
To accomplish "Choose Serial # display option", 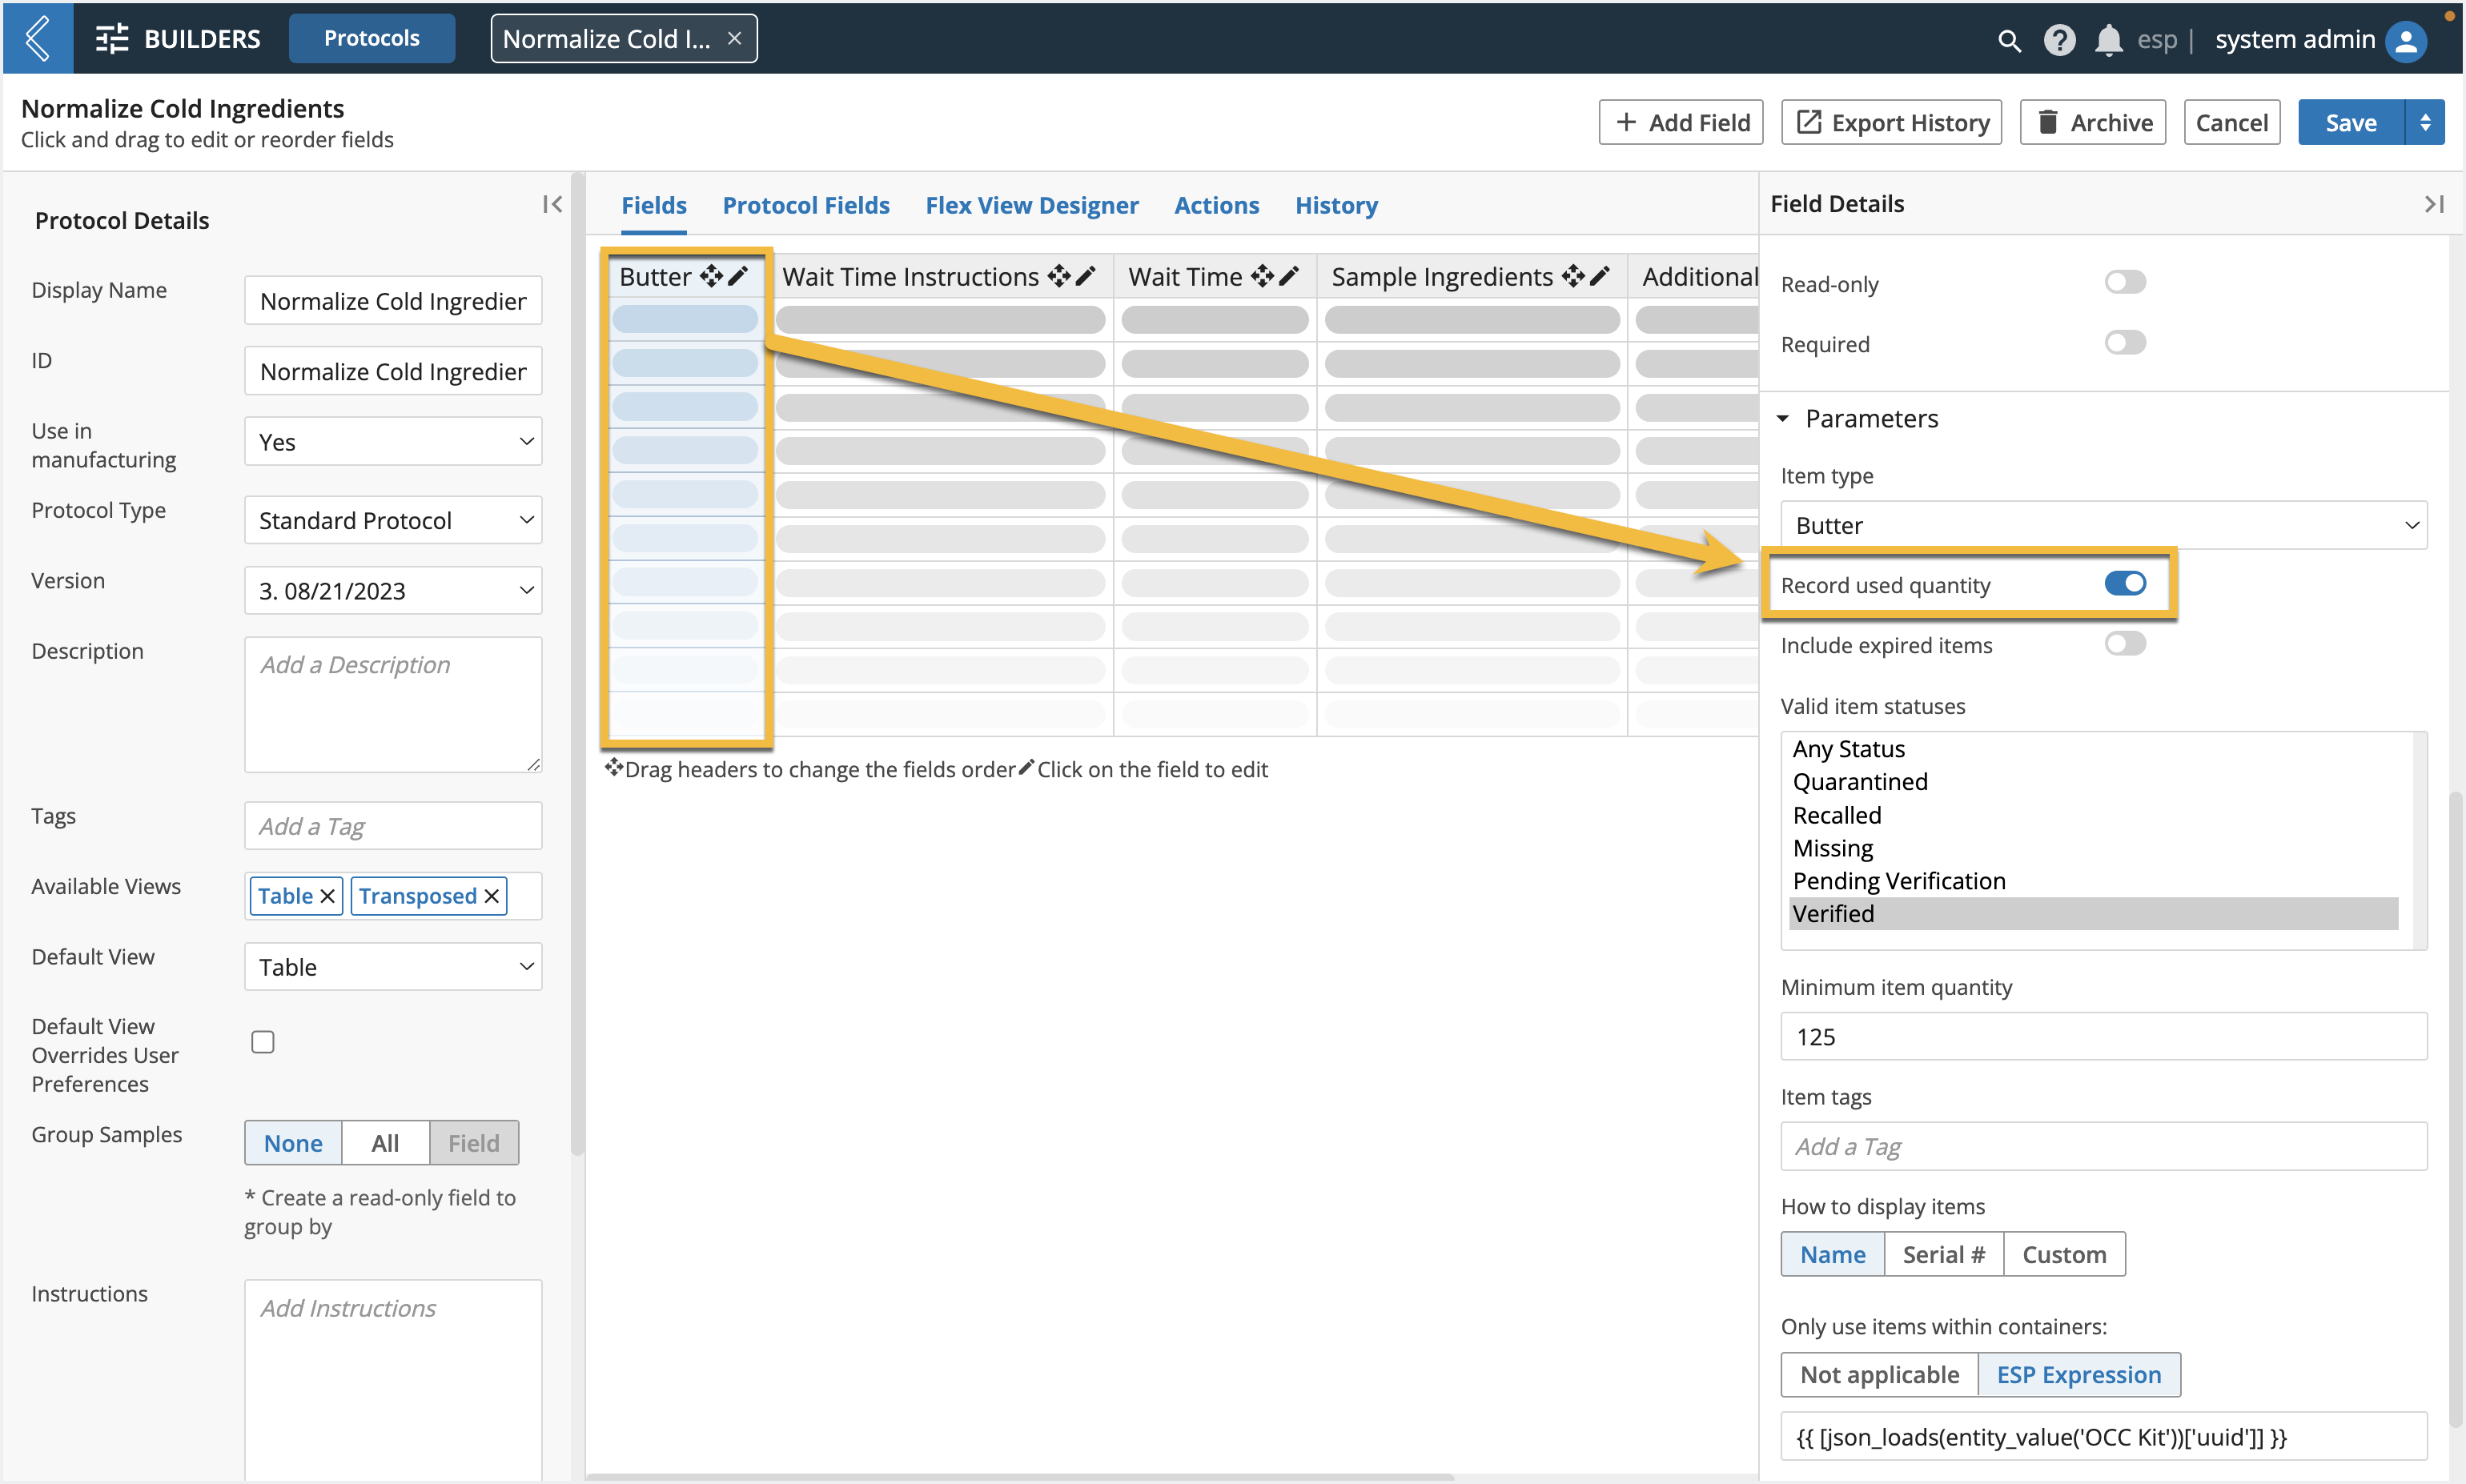I will click(1943, 1255).
